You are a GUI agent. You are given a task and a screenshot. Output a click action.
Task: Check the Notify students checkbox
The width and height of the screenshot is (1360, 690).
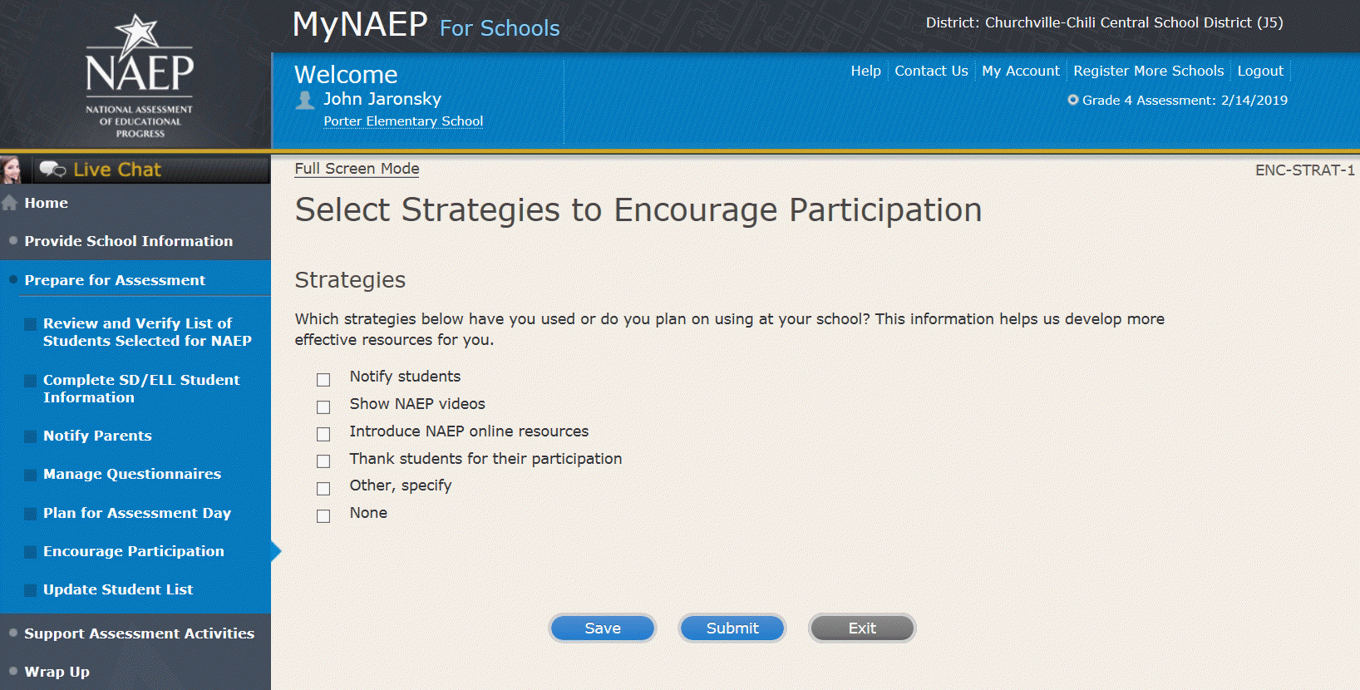pyautogui.click(x=323, y=380)
